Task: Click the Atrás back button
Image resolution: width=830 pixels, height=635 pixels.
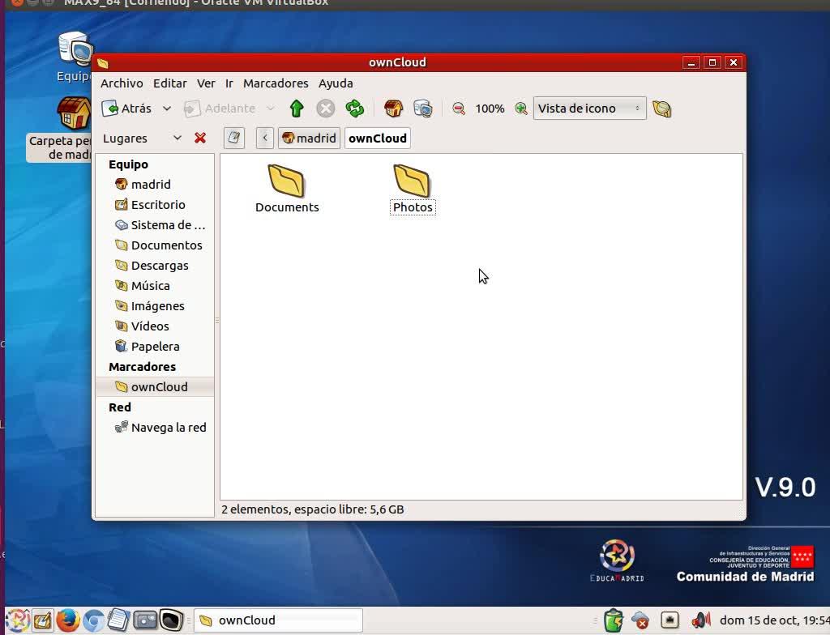Action: [x=127, y=109]
